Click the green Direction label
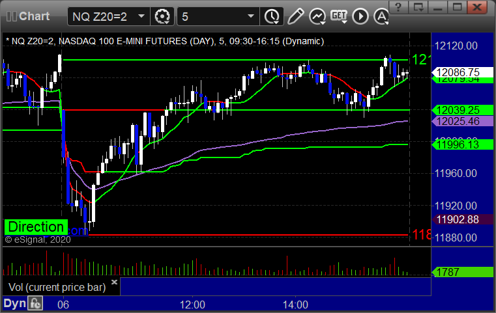Viewport: 496px width, 313px height. coord(36,227)
